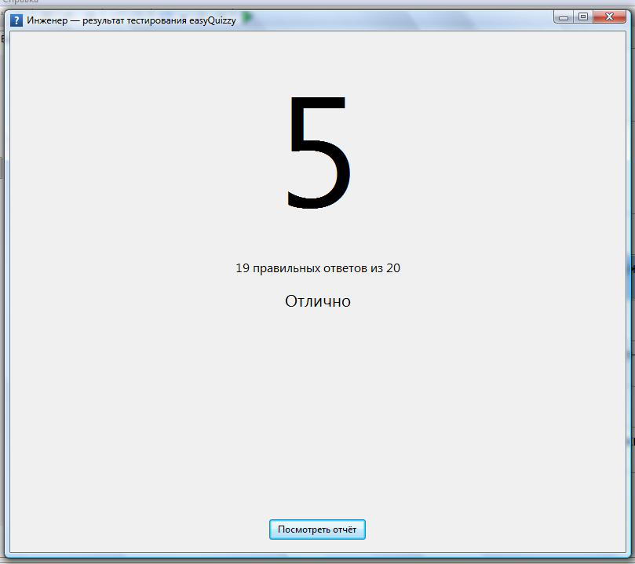Click the Посмотреть отчёт button
The image size is (635, 564).
317,529
